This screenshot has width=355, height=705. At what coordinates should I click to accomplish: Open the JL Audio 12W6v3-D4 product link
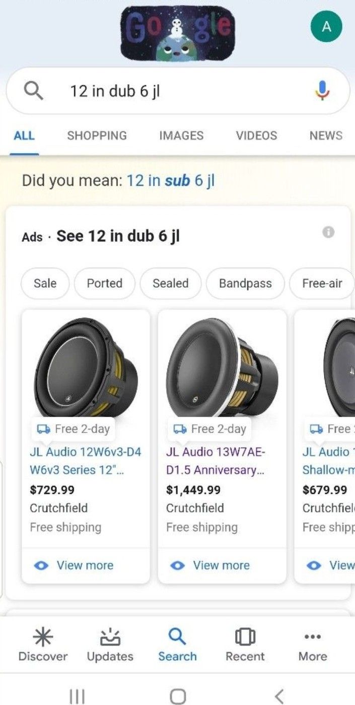click(85, 461)
